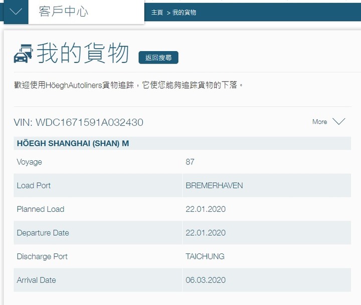The image size is (361, 305).
Task: Click the 我的貨物 page heading
Action: coord(83,53)
